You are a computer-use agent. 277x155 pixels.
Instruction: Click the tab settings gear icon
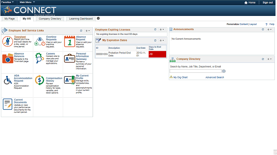pos(98,19)
